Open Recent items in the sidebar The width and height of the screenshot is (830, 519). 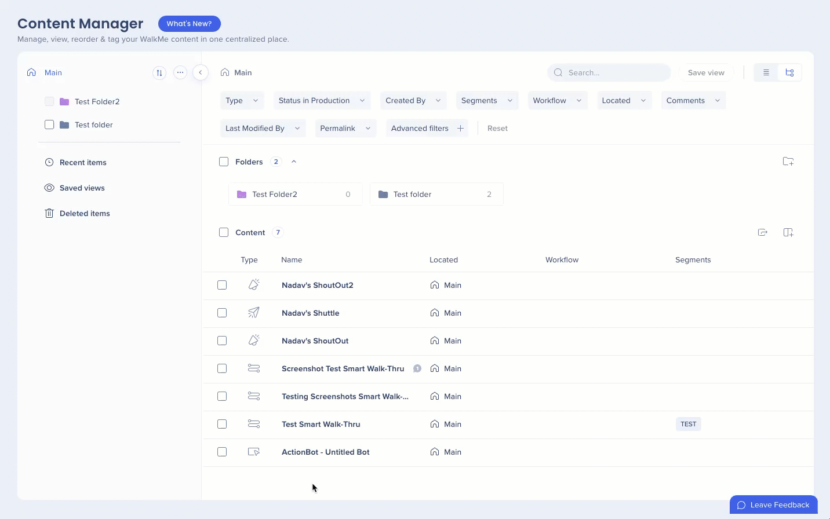click(x=83, y=162)
